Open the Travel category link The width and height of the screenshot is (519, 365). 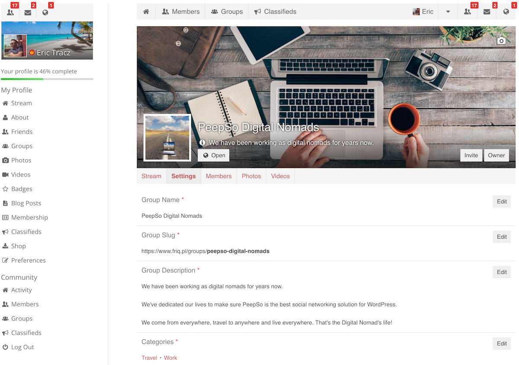pos(149,358)
